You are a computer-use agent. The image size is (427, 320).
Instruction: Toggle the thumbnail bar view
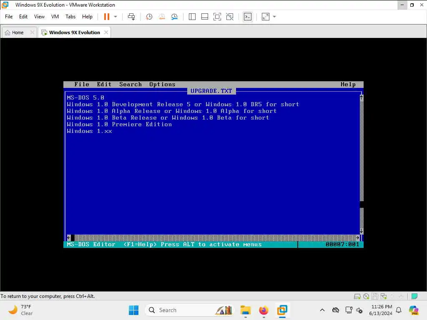tap(204, 17)
